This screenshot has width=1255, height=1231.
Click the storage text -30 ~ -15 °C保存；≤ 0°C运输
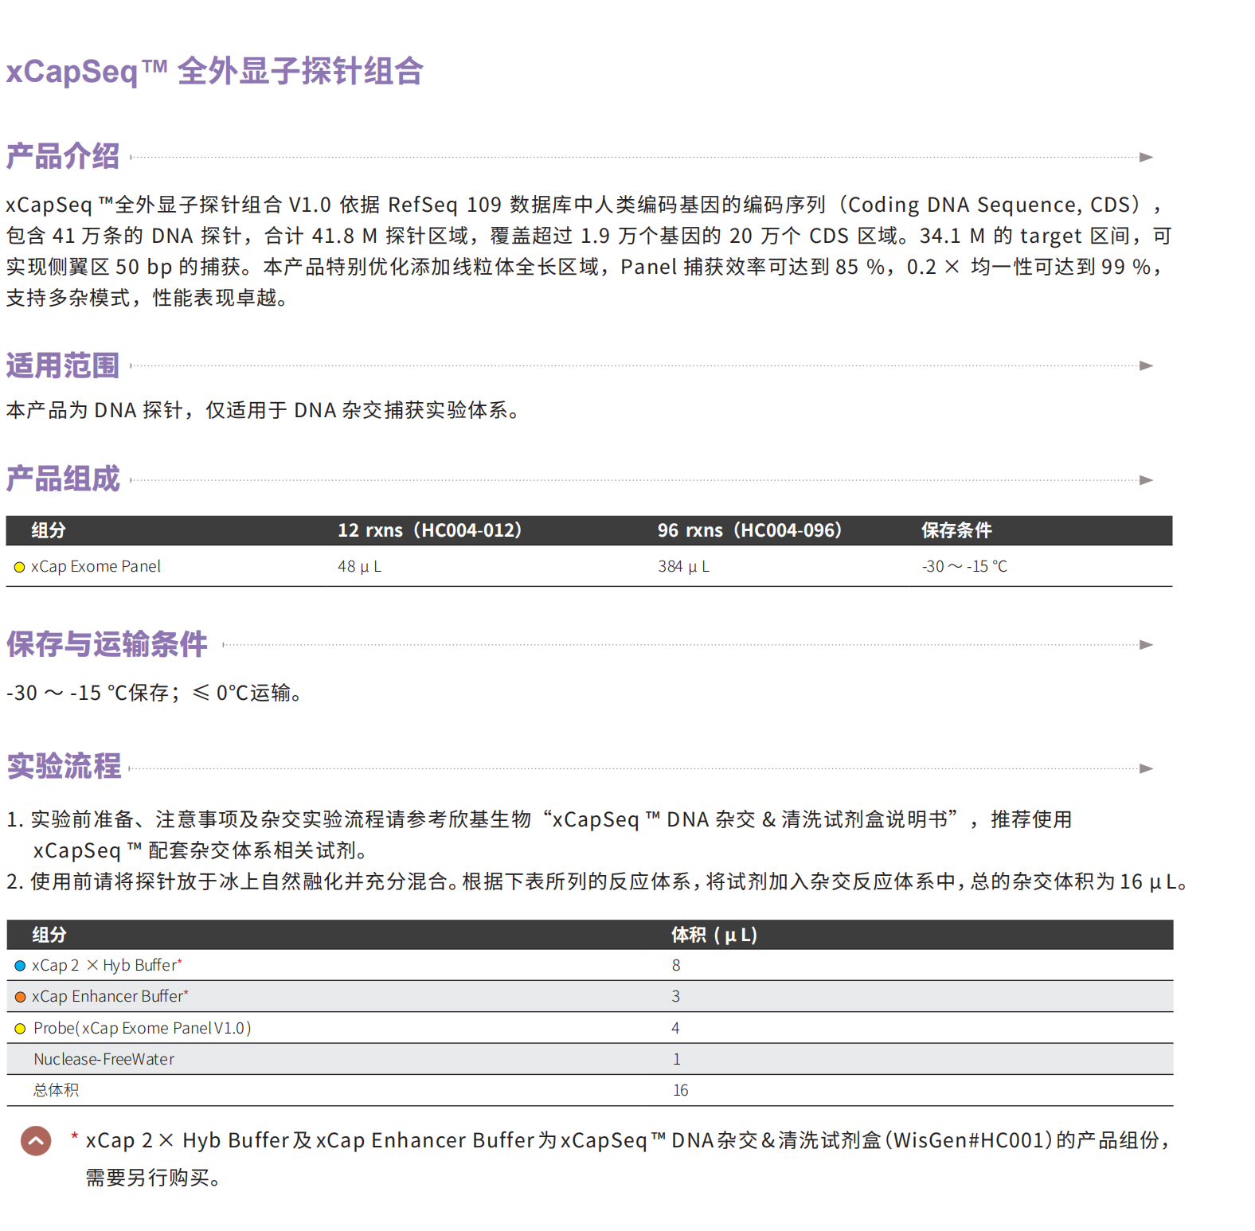155,693
